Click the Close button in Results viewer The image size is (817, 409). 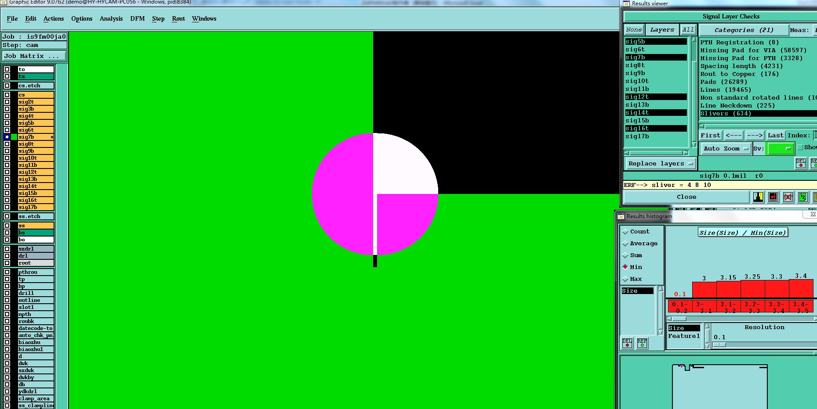686,197
